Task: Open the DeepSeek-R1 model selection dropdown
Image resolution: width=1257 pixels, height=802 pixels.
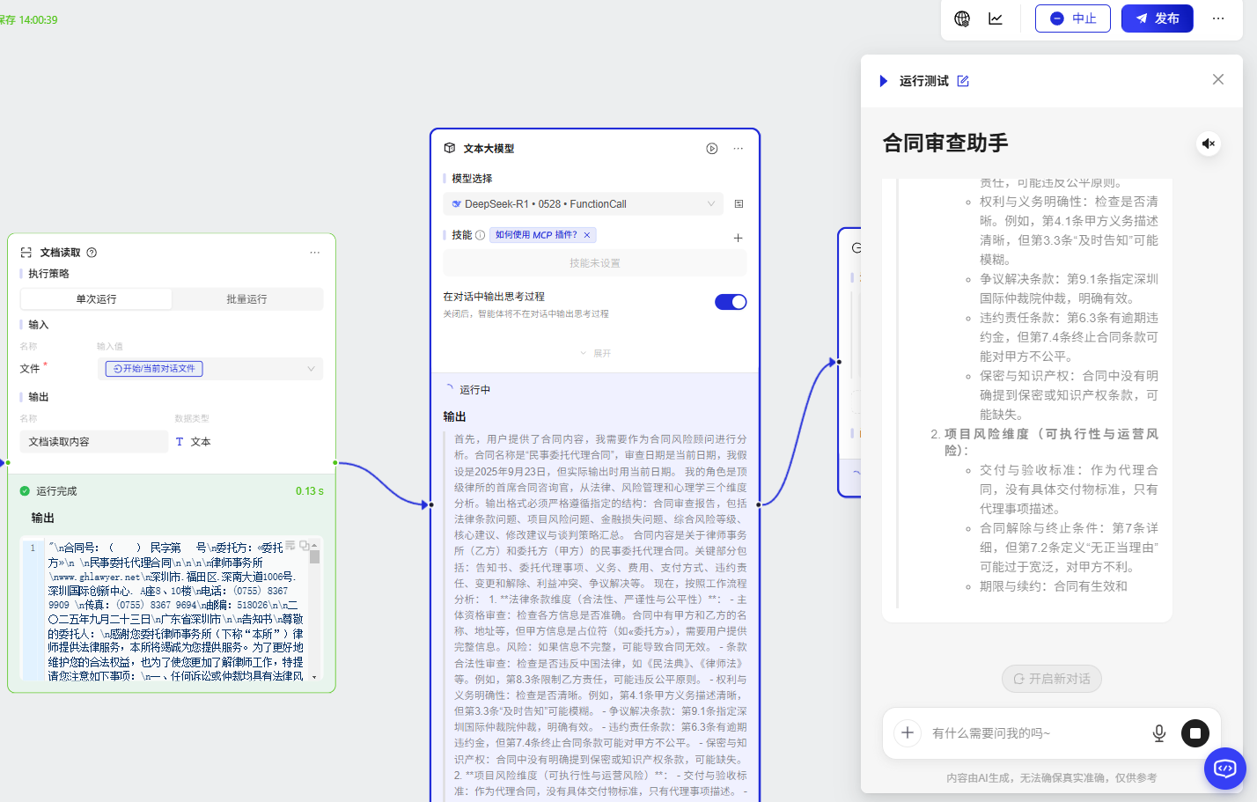Action: pyautogui.click(x=583, y=204)
